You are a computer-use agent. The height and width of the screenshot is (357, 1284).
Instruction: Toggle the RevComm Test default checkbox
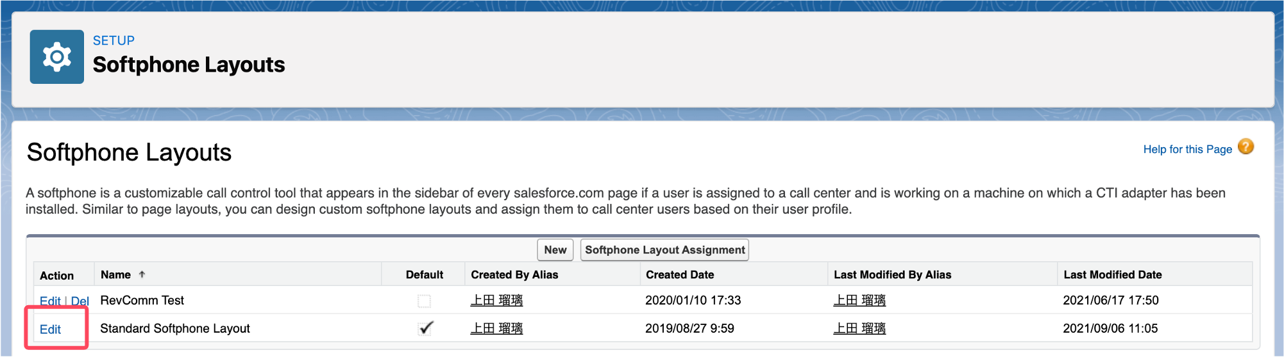click(424, 301)
